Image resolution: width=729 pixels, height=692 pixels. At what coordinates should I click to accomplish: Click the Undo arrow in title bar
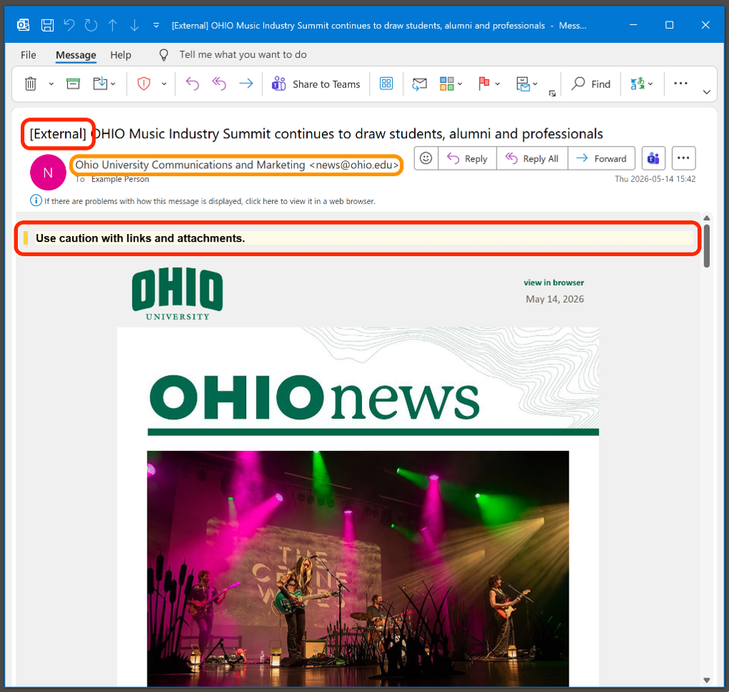coord(69,25)
